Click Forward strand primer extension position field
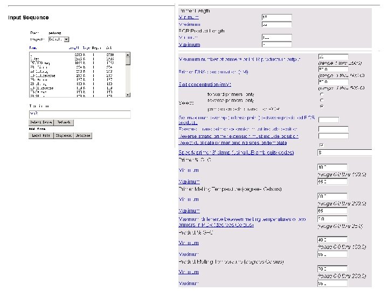Image resolution: width=388 pixels, height=291 pixels. coord(334,129)
